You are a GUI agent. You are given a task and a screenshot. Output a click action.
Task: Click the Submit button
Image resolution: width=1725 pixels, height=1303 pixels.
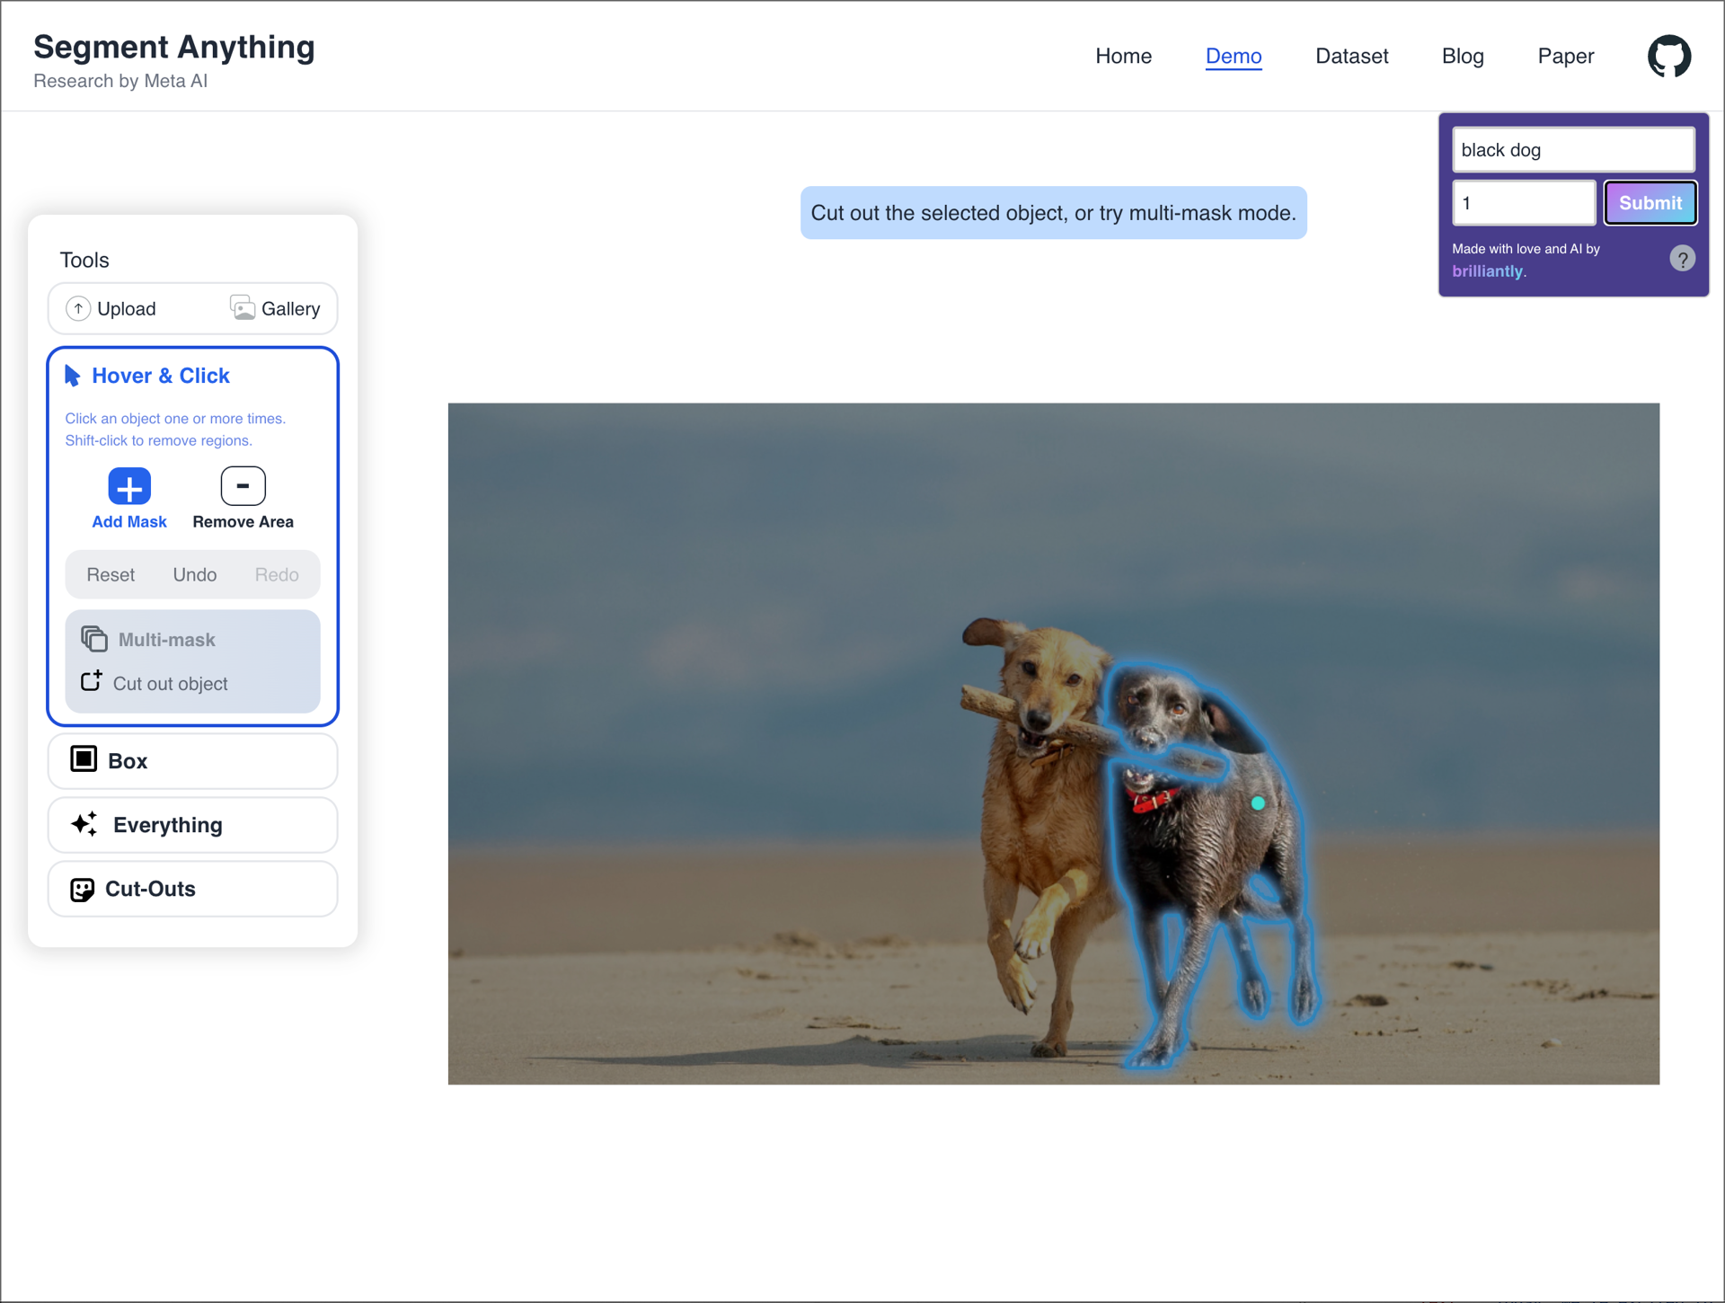pos(1650,203)
